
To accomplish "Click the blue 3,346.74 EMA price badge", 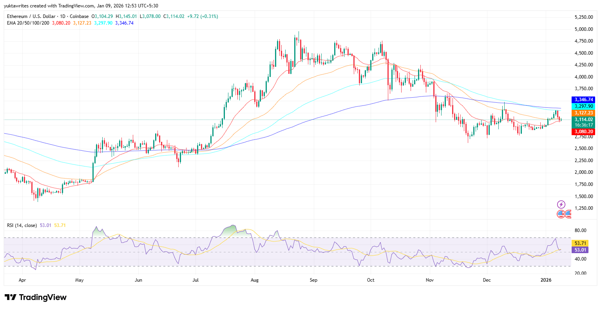I will 583,100.
